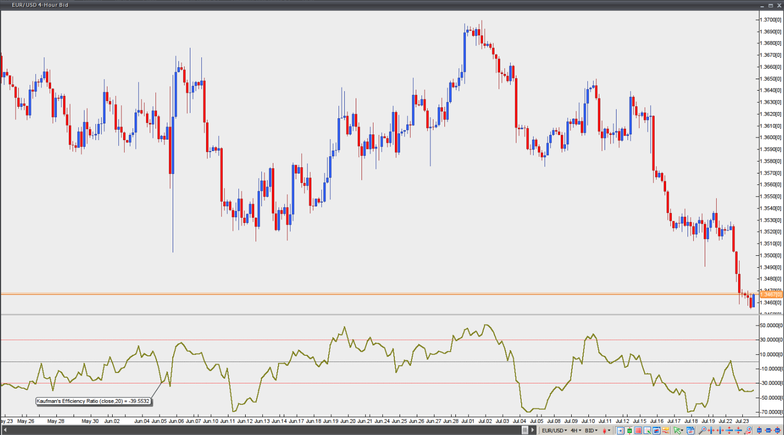Click the horizontal scrollbar thumb grip

point(525,430)
